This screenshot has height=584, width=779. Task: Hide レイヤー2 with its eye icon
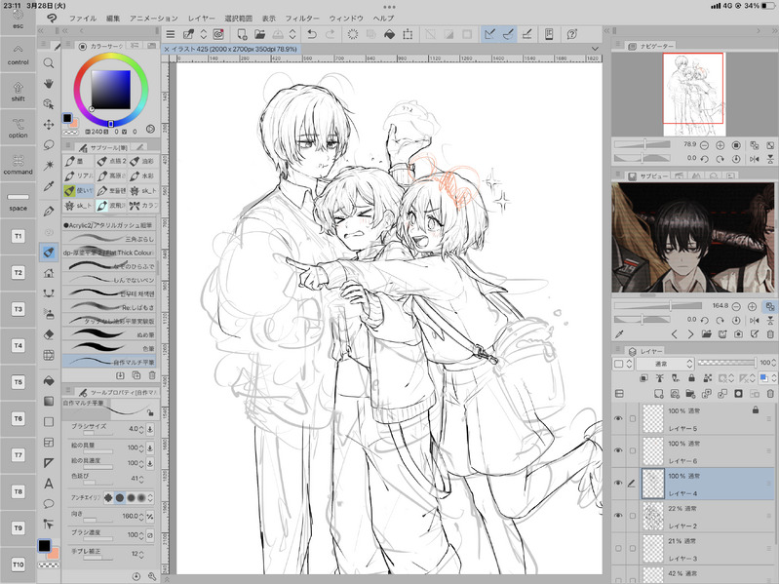click(618, 516)
